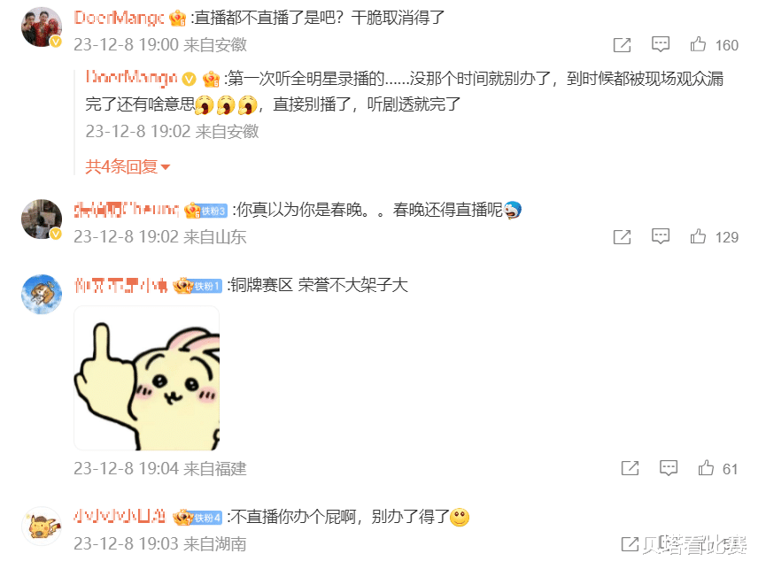View the Pikachu avatar user's profile
The height and width of the screenshot is (569, 758).
pos(42,526)
